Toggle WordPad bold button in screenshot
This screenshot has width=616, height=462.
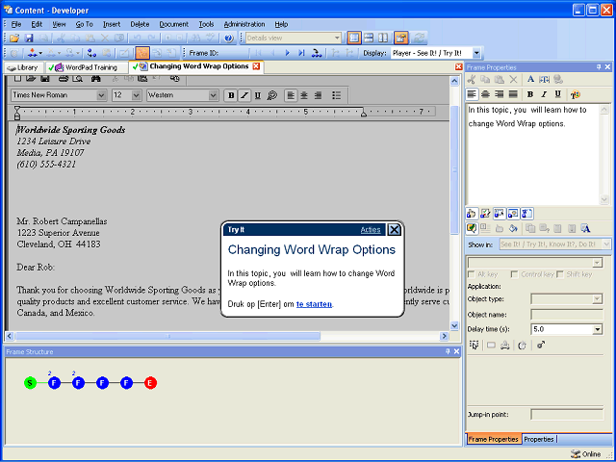231,95
